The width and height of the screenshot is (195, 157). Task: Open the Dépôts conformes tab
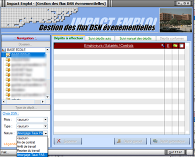tap(172, 39)
